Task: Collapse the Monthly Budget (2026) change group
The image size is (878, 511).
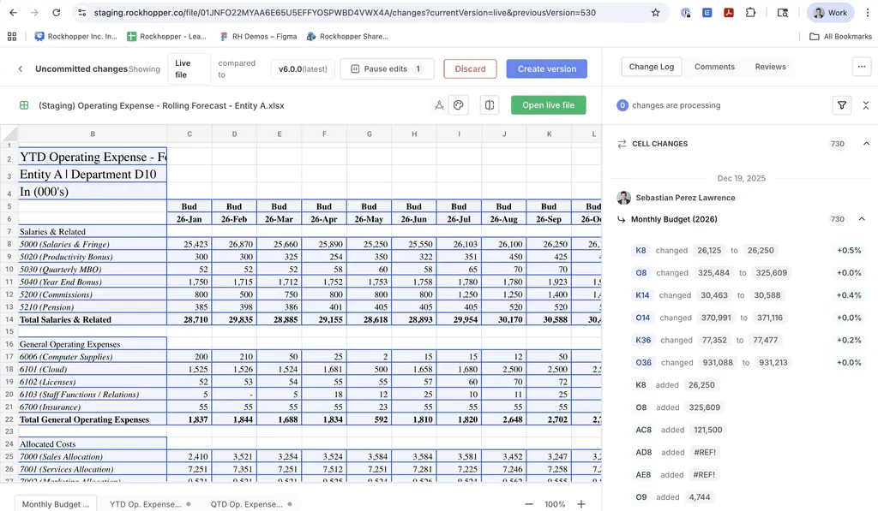Action: click(862, 219)
